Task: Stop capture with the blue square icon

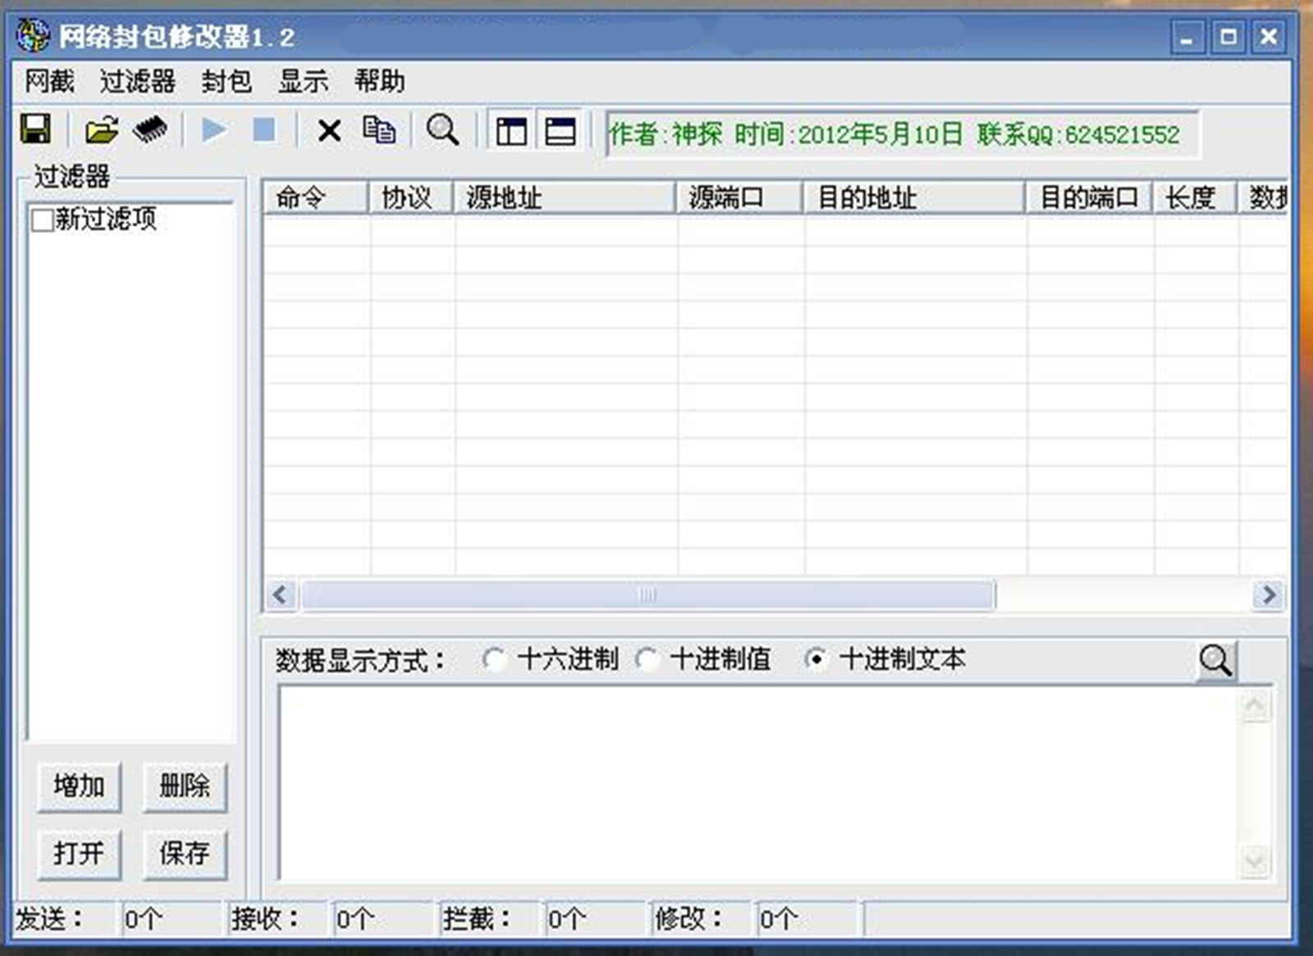Action: tap(263, 130)
